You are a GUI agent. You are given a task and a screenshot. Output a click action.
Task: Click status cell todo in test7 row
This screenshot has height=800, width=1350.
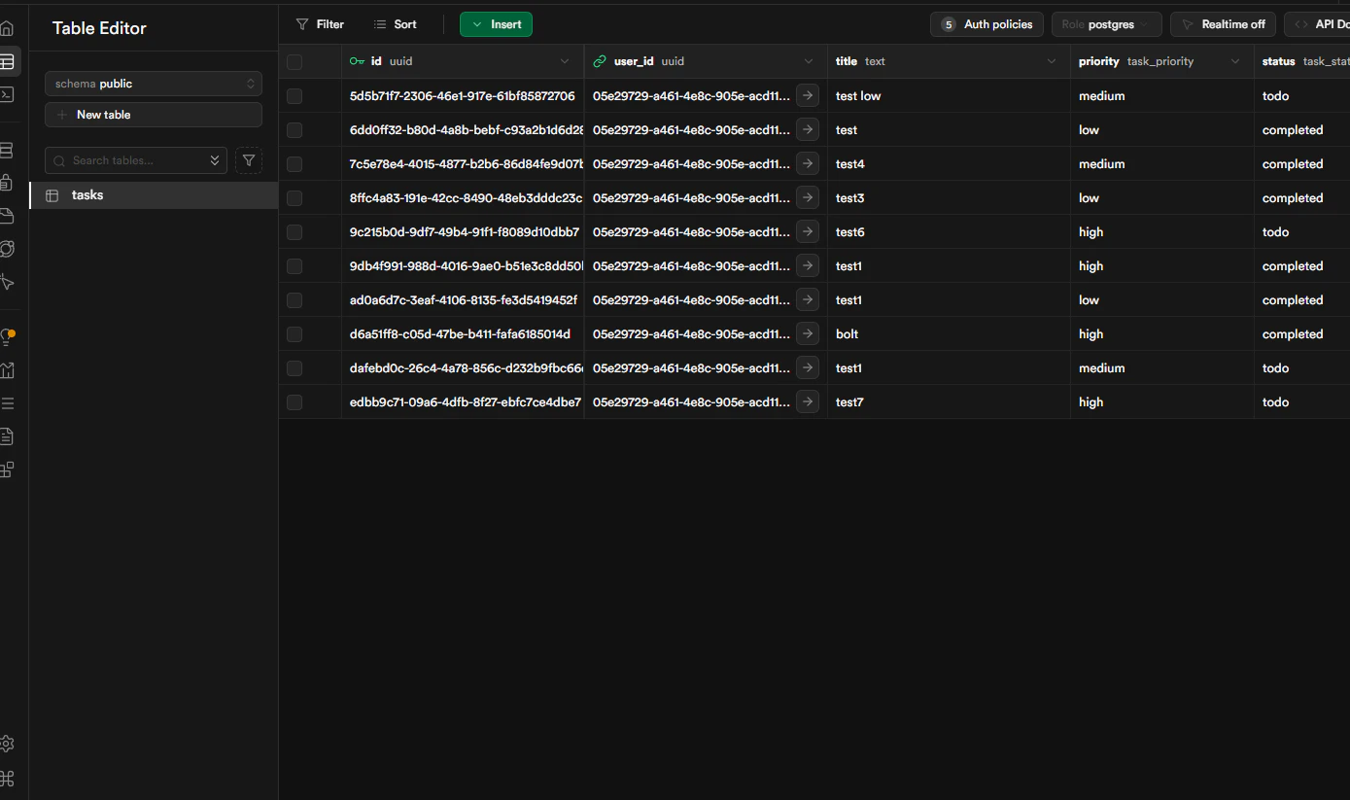click(1301, 401)
